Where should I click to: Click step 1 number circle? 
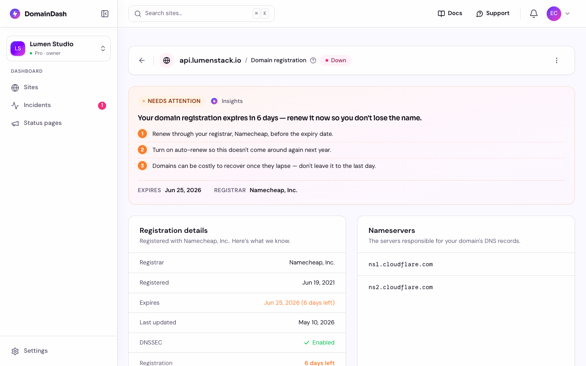coord(142,134)
